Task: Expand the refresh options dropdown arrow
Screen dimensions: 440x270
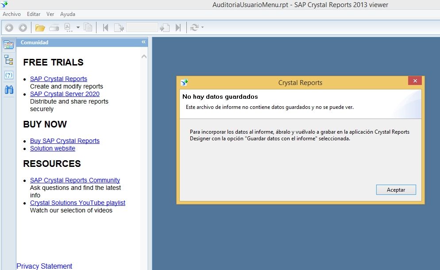Action: click(x=202, y=27)
